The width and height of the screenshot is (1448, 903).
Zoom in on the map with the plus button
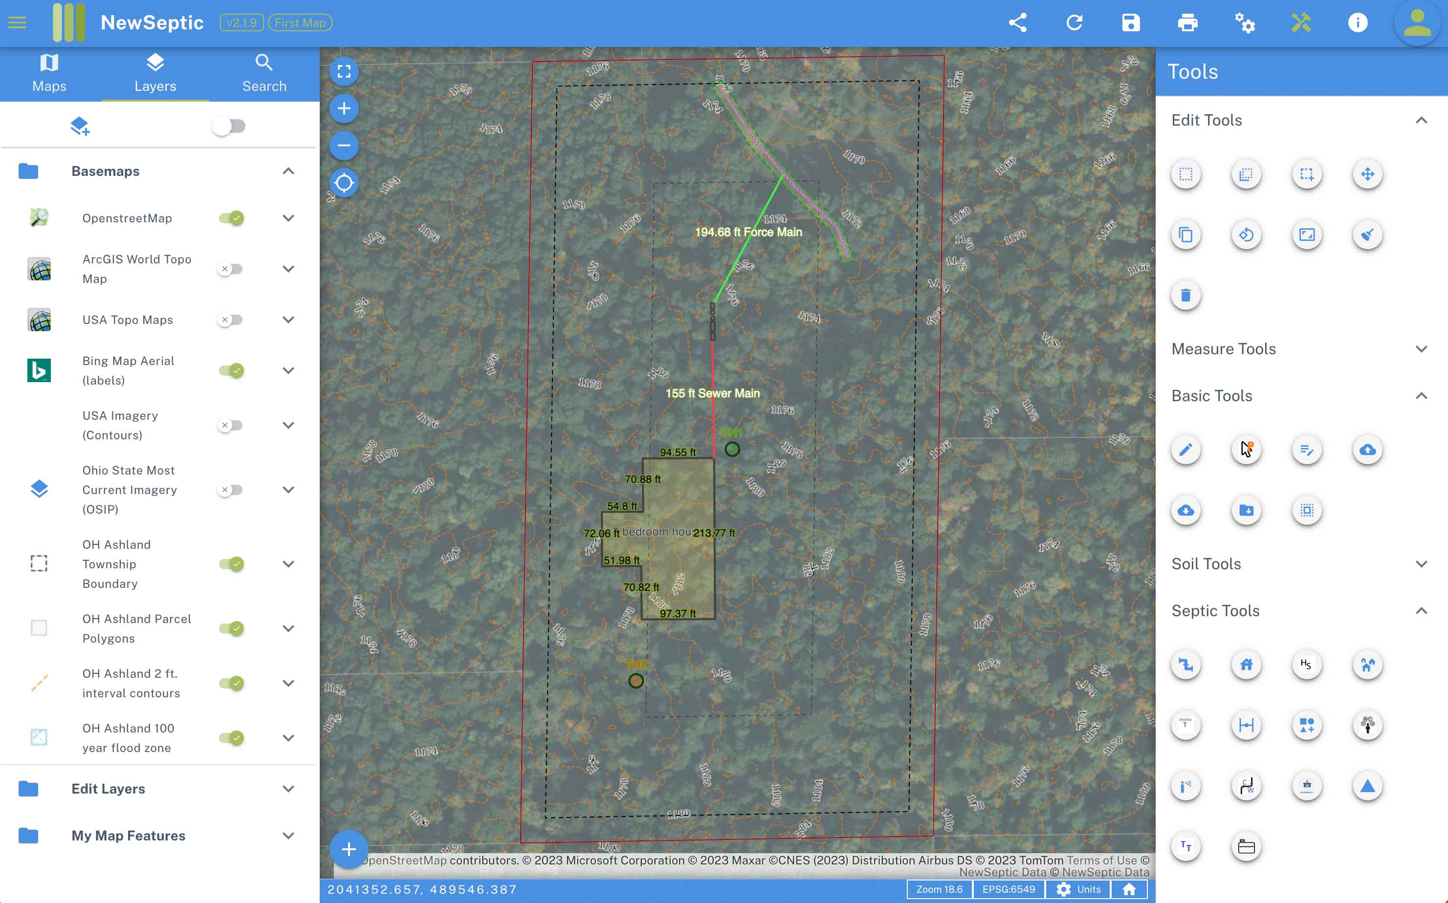click(344, 108)
